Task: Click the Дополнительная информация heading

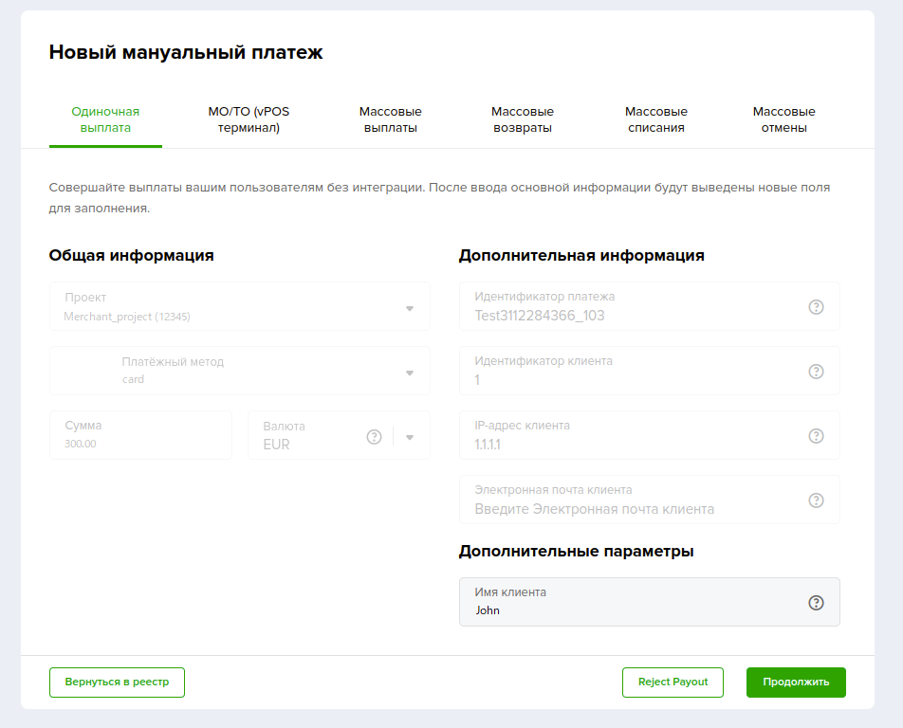Action: (x=581, y=255)
